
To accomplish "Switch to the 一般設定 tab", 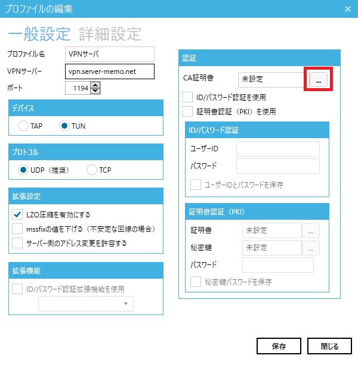I will pyautogui.click(x=39, y=33).
